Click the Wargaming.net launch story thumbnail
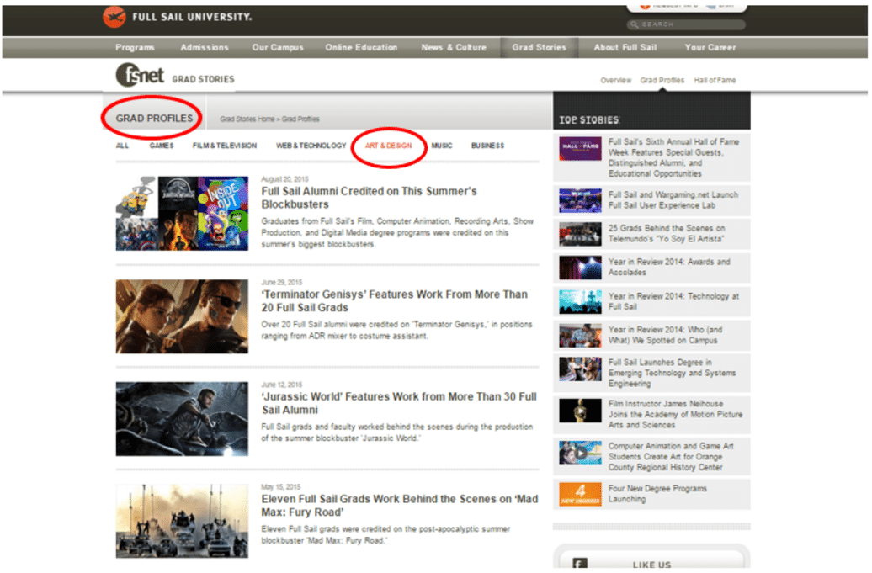This screenshot has height=573, width=872. coord(580,200)
